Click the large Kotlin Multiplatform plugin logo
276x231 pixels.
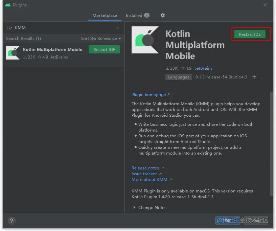point(145,40)
